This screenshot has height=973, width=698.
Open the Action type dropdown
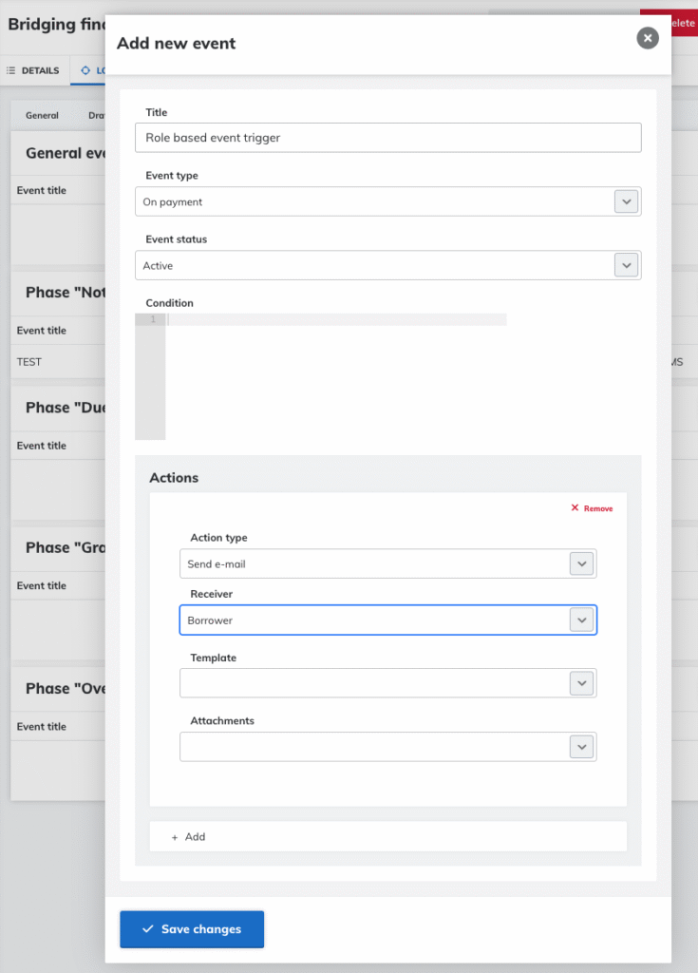point(387,563)
